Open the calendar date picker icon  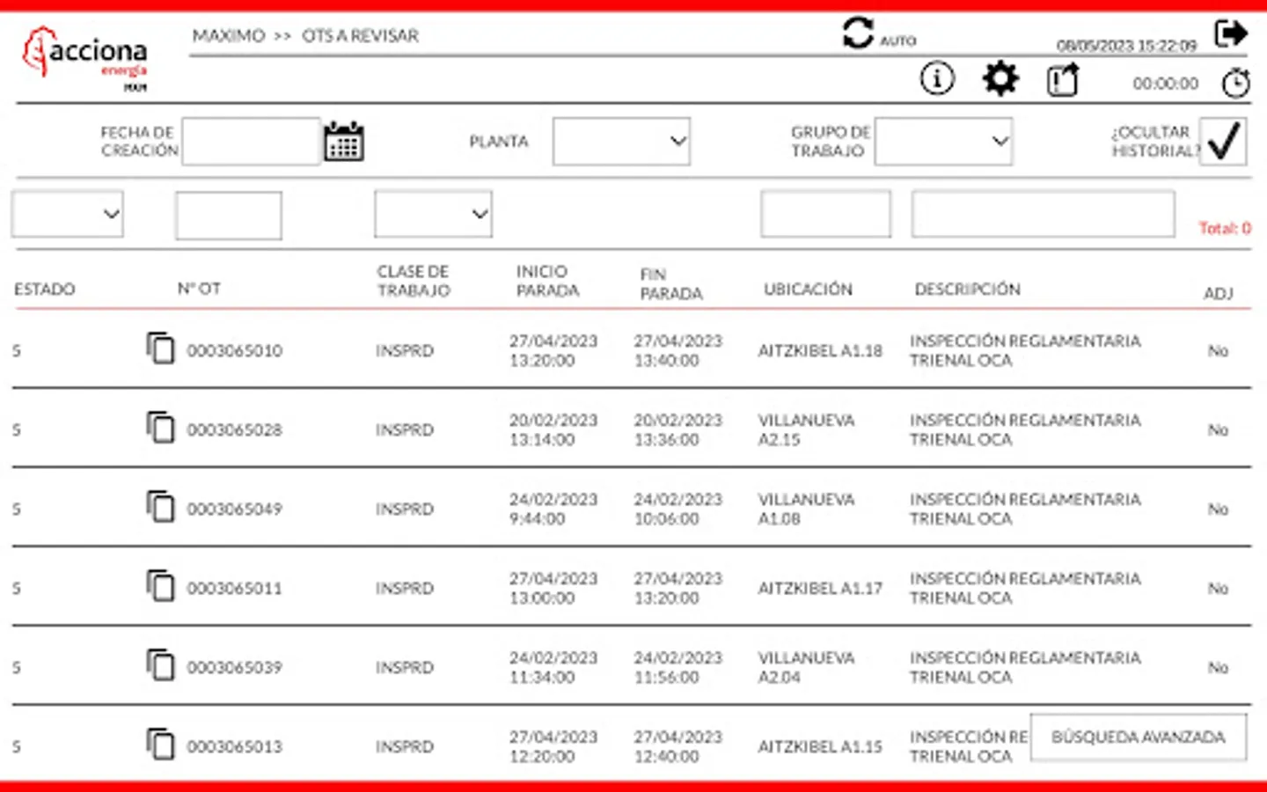pyautogui.click(x=344, y=141)
